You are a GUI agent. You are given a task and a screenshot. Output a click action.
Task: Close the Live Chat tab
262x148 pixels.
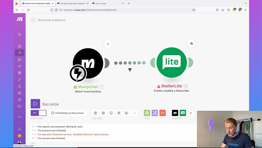(123, 3)
